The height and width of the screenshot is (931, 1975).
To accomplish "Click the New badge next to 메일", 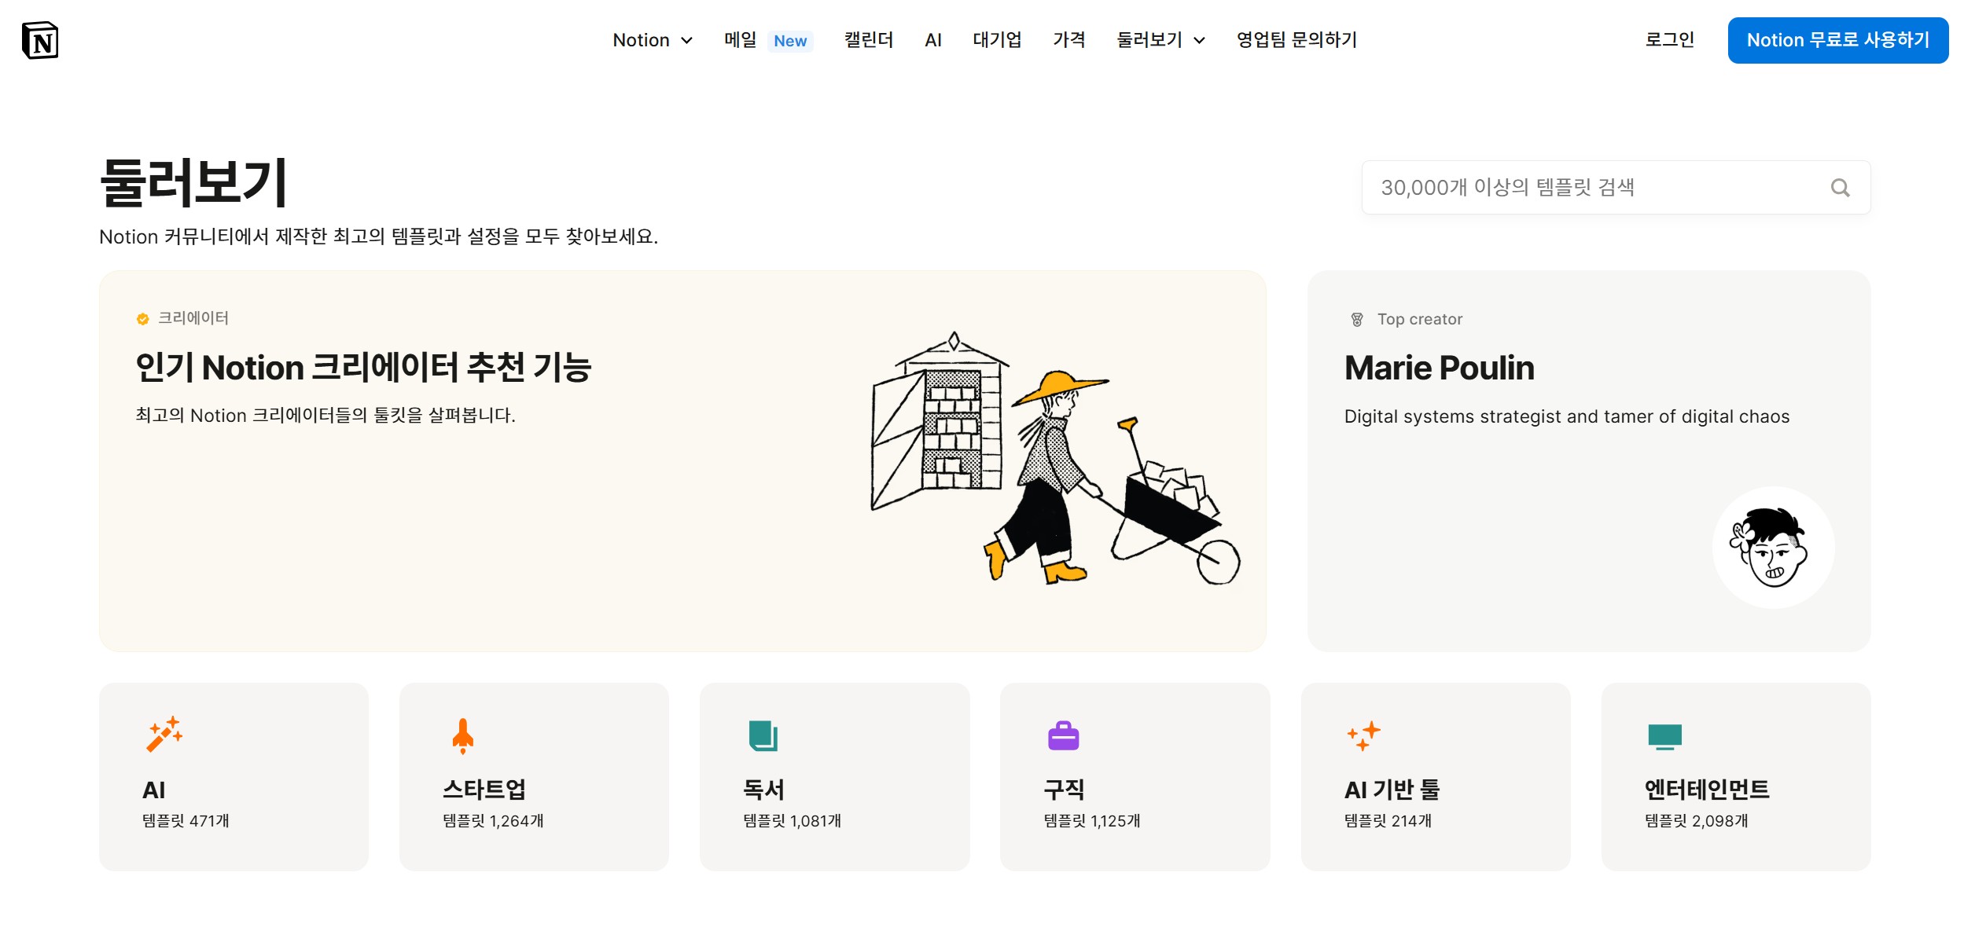I will coord(790,41).
